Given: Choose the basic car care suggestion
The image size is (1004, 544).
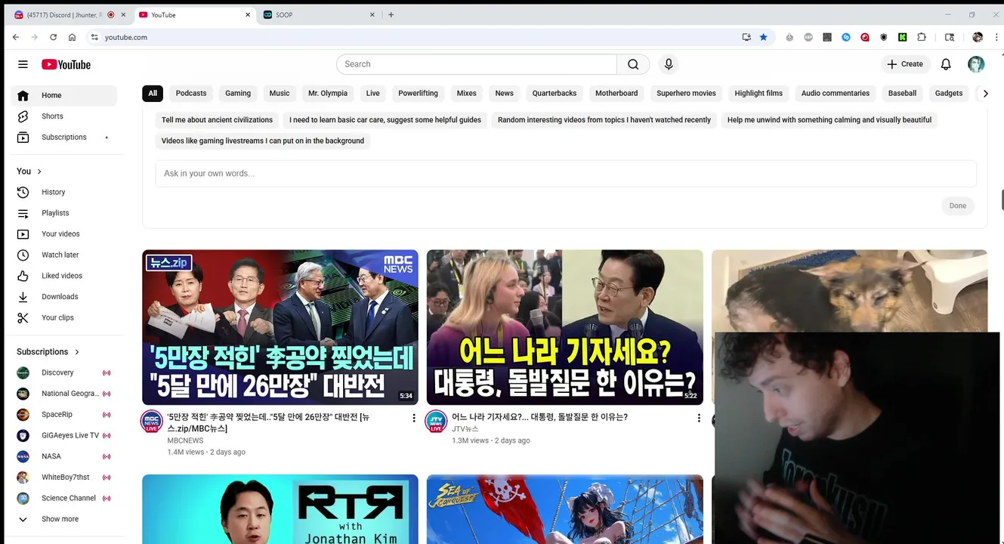Looking at the screenshot, I should point(385,120).
